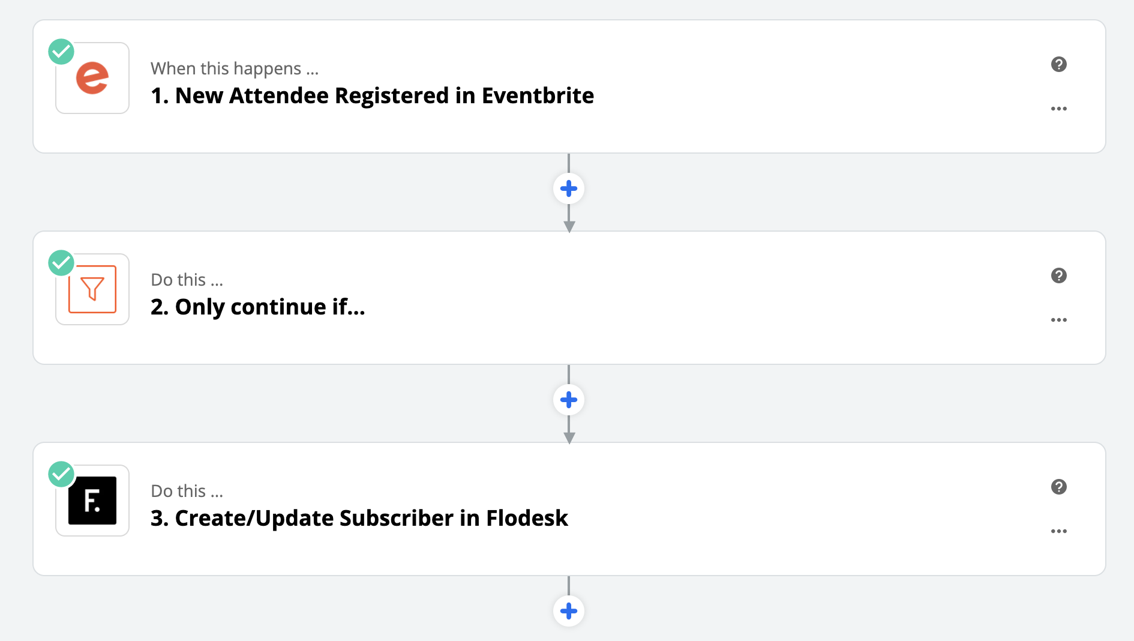Open help for the Eventbrite trigger step

pyautogui.click(x=1059, y=64)
